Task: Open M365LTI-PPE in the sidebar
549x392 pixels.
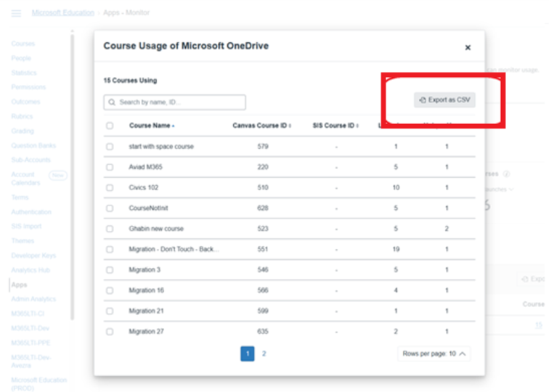Action: pyautogui.click(x=30, y=343)
